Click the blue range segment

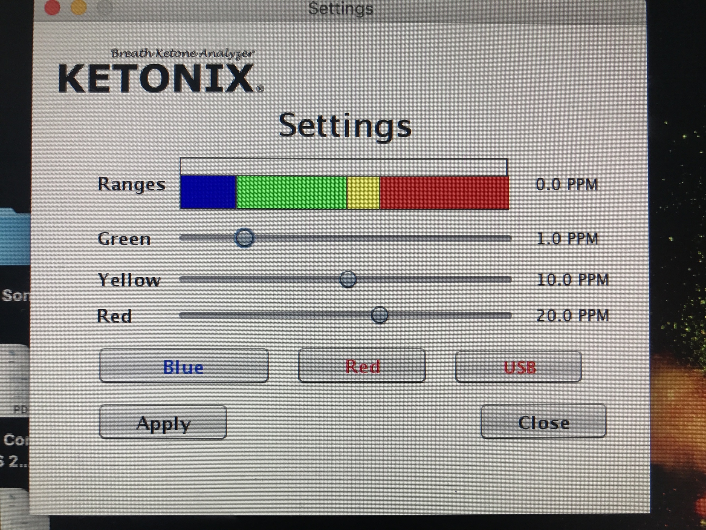(208, 192)
